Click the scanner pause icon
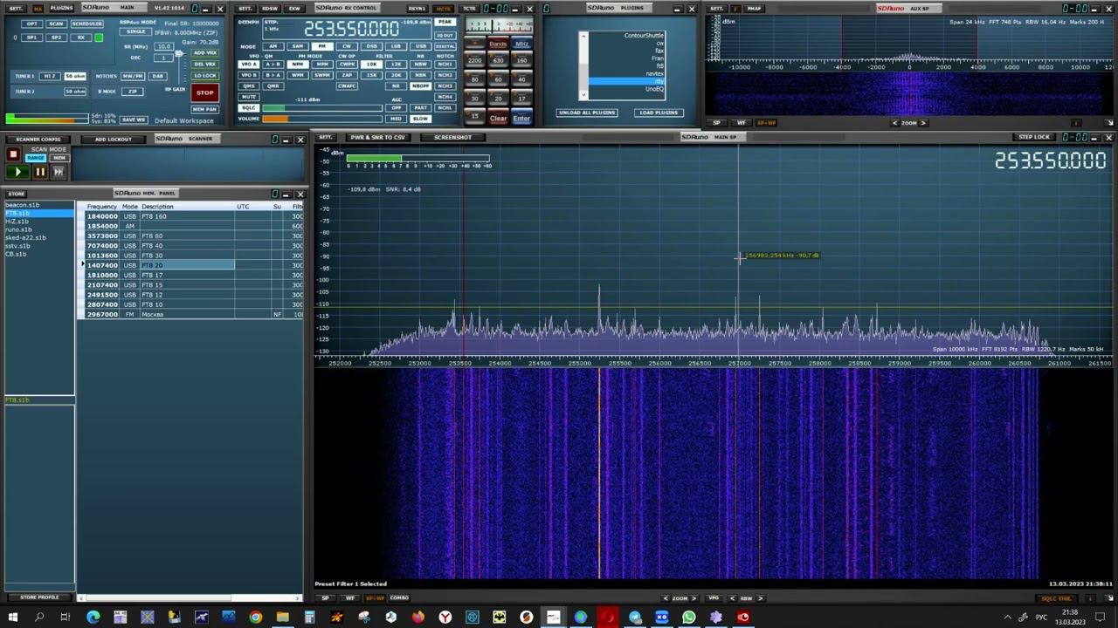Screen dimensions: 1118x628 tap(39, 172)
